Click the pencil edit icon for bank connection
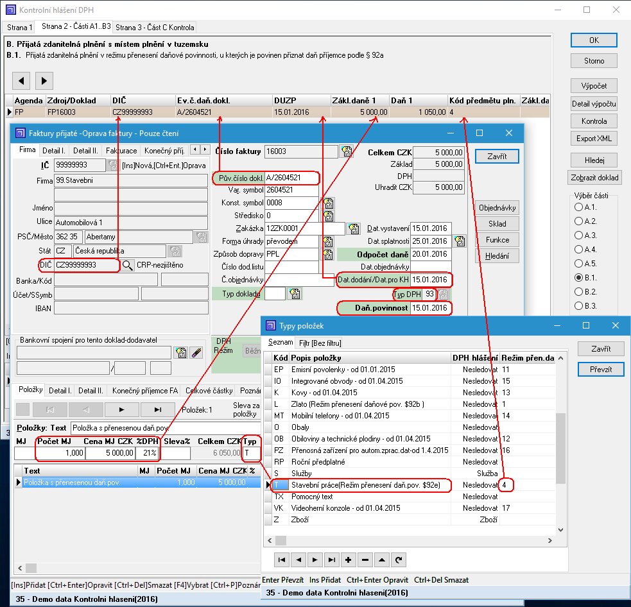 pos(196,353)
